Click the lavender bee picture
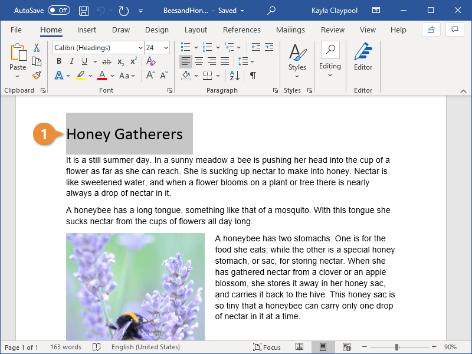The height and width of the screenshot is (354, 472). coord(135,286)
